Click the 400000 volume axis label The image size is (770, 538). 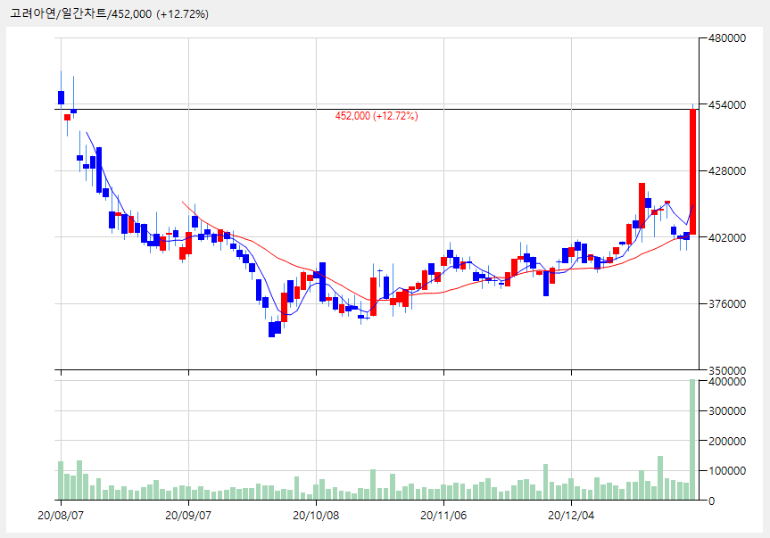click(x=727, y=381)
